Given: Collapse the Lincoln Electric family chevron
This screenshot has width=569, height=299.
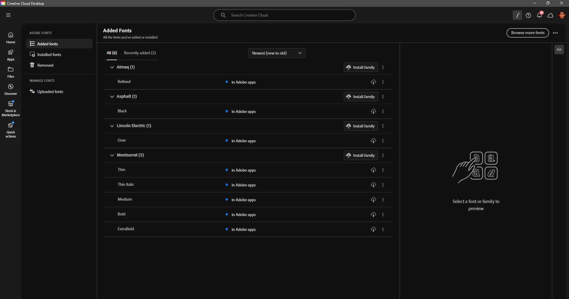Looking at the screenshot, I should (x=112, y=126).
